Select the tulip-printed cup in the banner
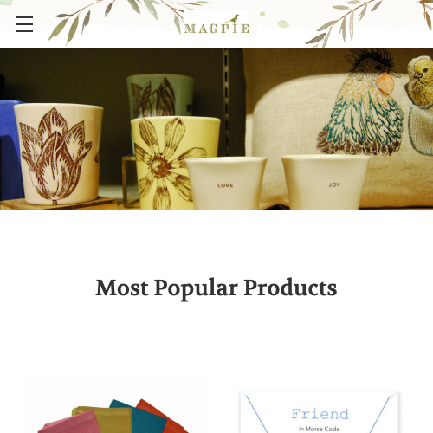This screenshot has width=433, height=433. (x=59, y=154)
